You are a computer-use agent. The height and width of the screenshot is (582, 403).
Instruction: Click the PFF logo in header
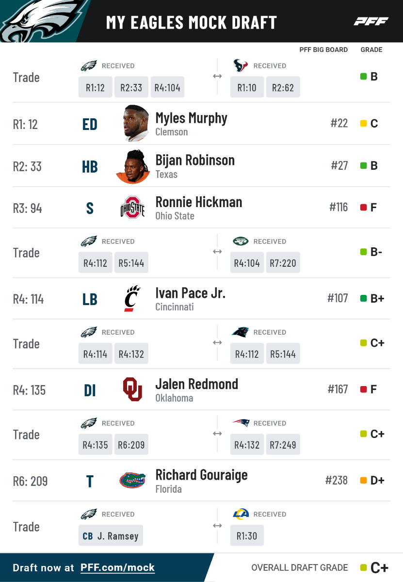[x=371, y=21]
